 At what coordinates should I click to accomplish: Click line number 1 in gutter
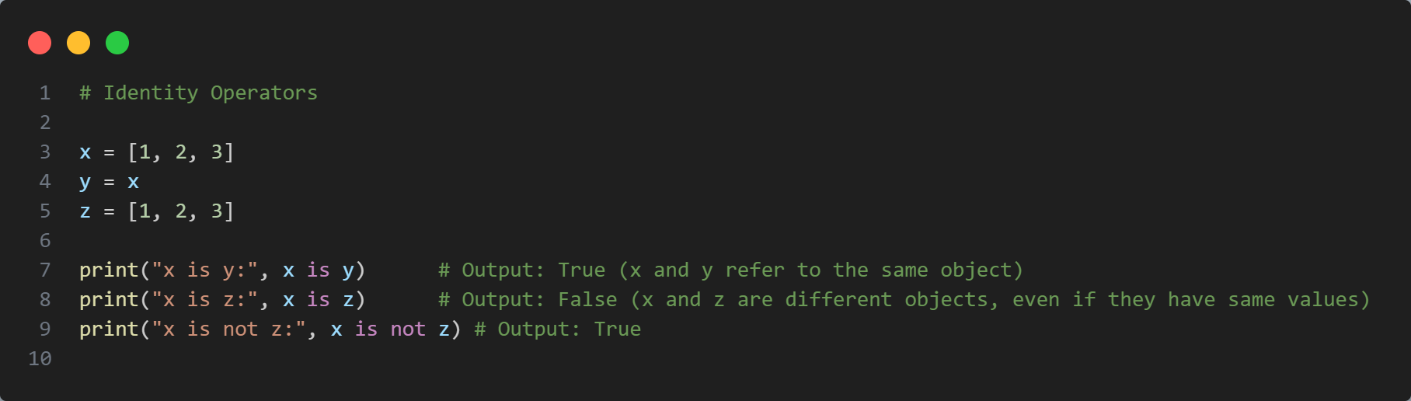[45, 93]
